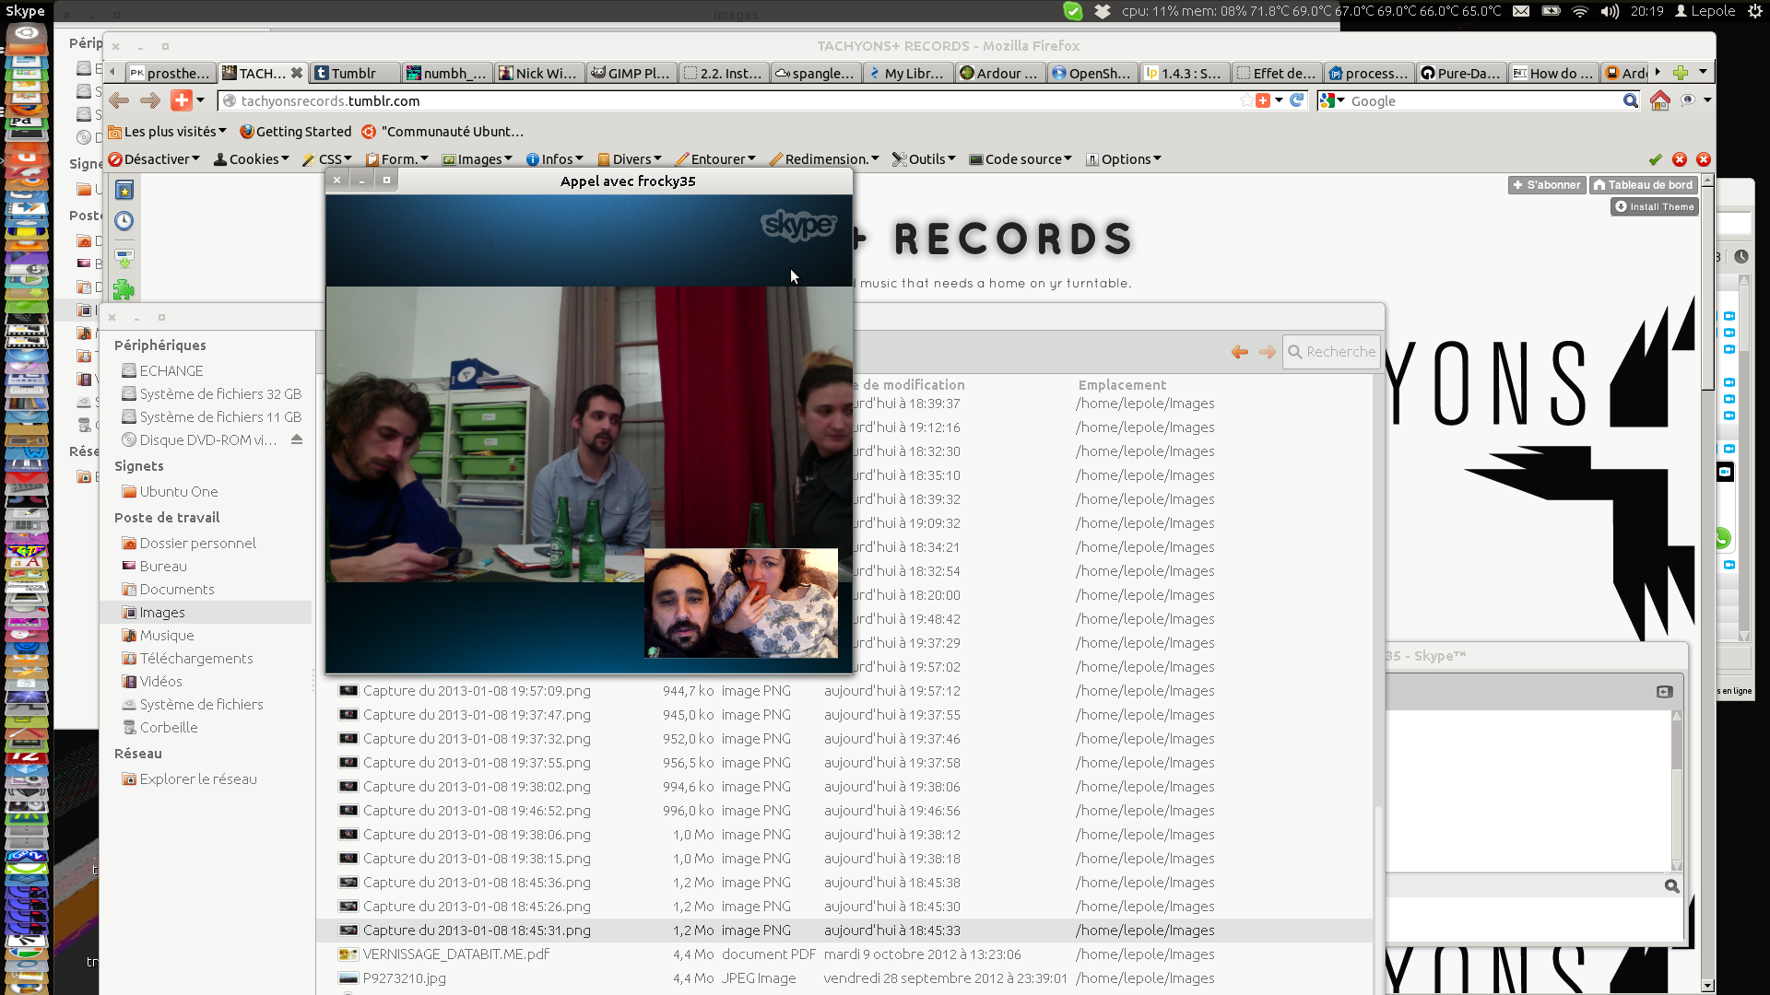Open history clock sidebar icon
The height and width of the screenshot is (995, 1770).
(124, 221)
